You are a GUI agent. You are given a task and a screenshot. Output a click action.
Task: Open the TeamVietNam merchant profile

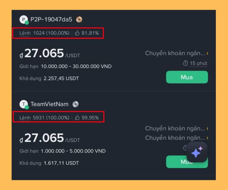pos(49,104)
